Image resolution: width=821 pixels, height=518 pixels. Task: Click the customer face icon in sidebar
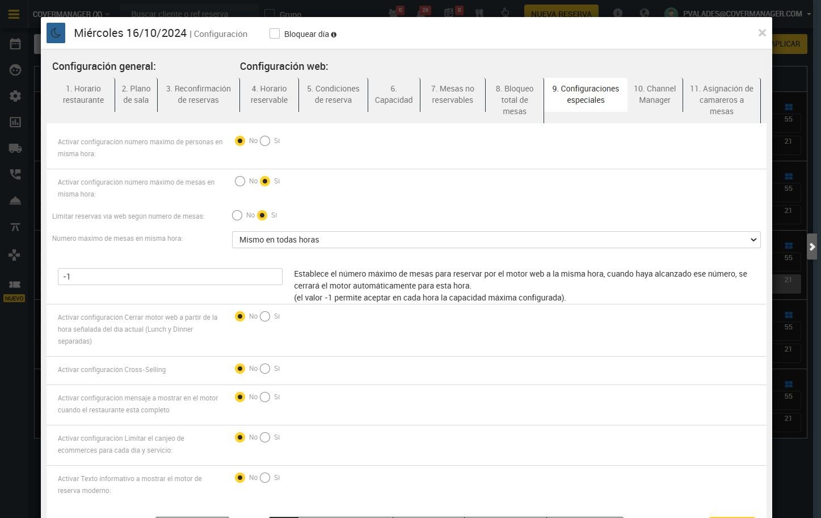click(x=15, y=70)
